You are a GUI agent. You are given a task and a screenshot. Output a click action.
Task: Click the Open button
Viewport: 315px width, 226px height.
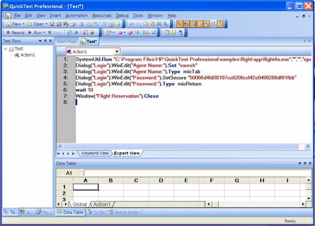(x=36, y=24)
